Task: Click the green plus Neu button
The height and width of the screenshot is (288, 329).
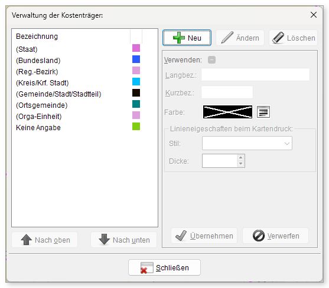Action: [187, 38]
